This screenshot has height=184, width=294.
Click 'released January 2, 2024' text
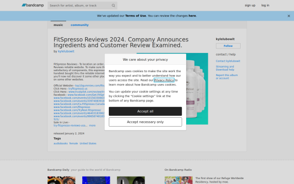69,133
